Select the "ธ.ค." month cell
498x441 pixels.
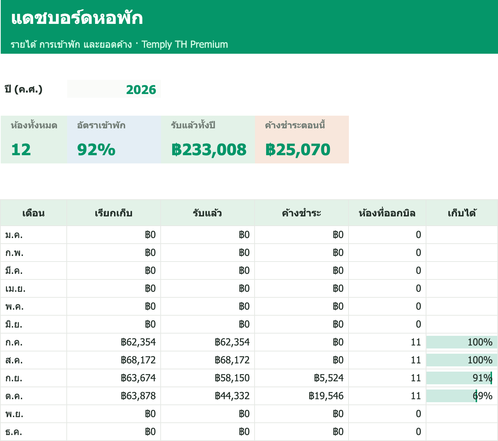tap(34, 432)
